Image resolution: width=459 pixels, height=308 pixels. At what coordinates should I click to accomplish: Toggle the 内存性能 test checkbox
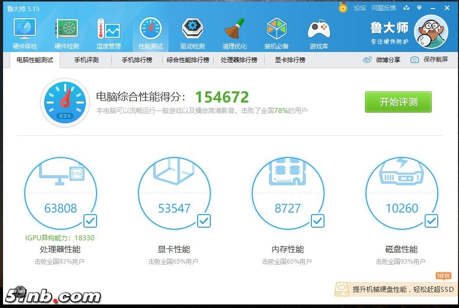(x=317, y=221)
